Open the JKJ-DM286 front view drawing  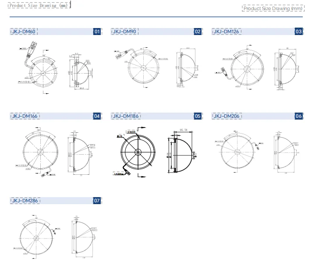[x=37, y=237]
